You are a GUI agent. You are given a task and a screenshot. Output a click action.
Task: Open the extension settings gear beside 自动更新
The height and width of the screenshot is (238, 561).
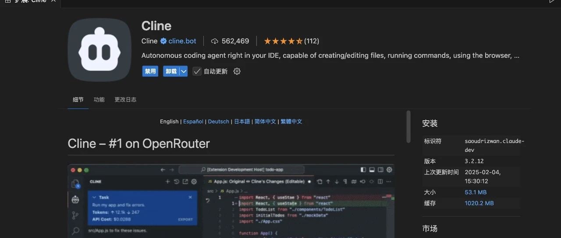tap(237, 71)
